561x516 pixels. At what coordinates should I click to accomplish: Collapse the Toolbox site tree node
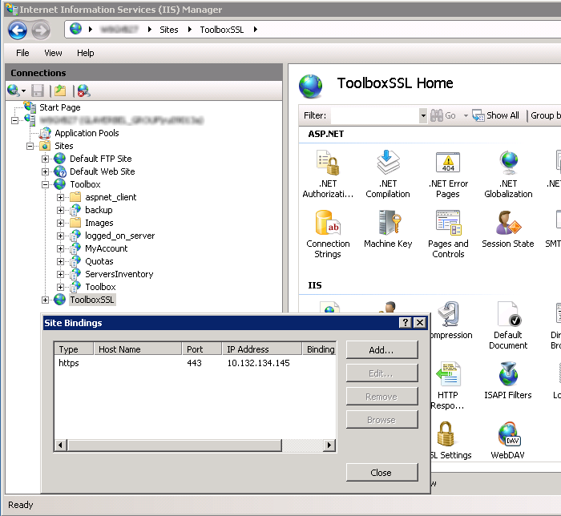(46, 184)
